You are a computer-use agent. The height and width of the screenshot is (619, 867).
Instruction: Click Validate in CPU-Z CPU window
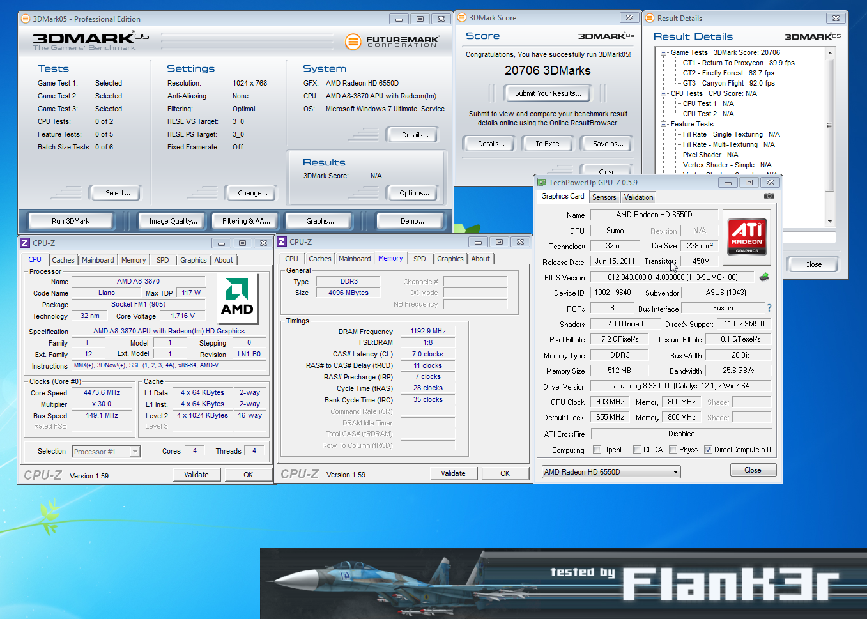(x=196, y=475)
